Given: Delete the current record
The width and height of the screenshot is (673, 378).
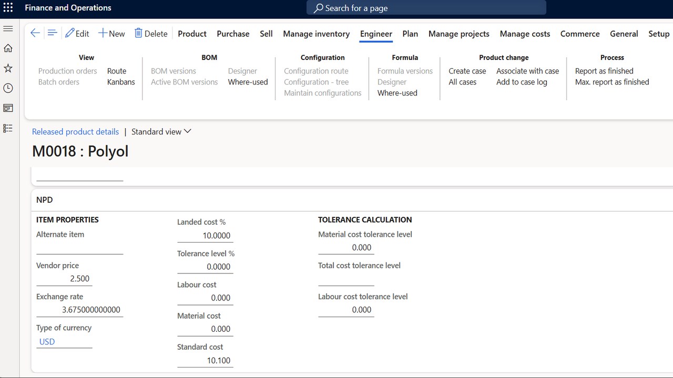Looking at the screenshot, I should (x=151, y=34).
